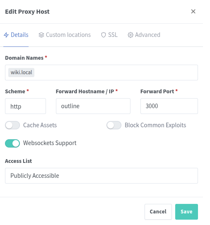This screenshot has height=225, width=210.
Task: Click the layers icon for Custom locations
Action: point(41,35)
